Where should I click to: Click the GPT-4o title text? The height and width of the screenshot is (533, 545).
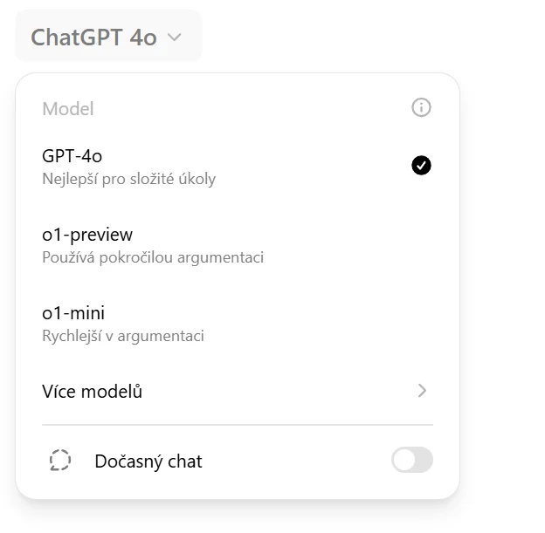click(x=72, y=156)
